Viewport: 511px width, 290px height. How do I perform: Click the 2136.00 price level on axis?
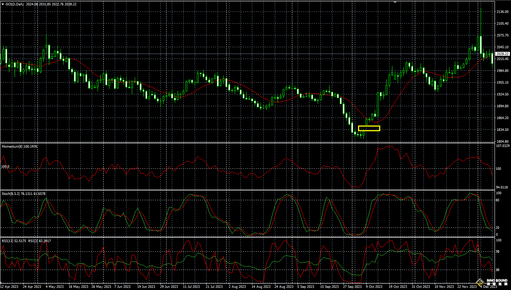(x=502, y=12)
